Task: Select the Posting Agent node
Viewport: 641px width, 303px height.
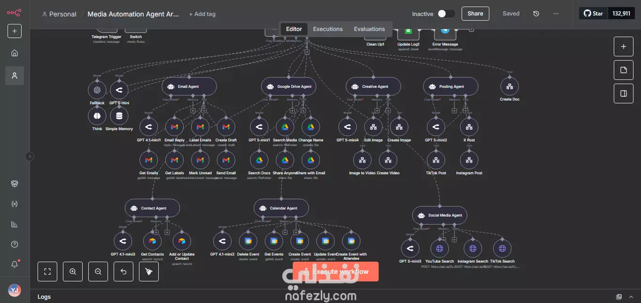Action: pos(451,86)
